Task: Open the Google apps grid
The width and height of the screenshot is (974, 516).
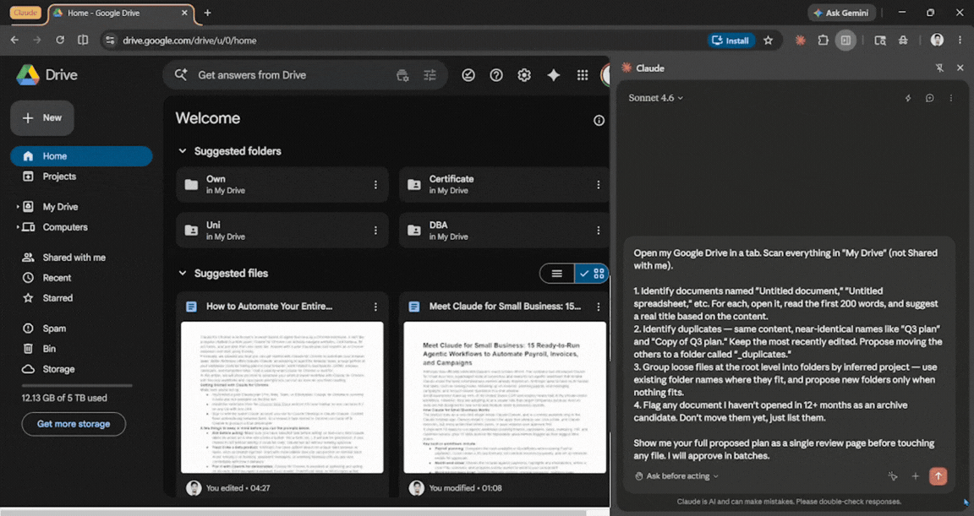Action: tap(582, 75)
